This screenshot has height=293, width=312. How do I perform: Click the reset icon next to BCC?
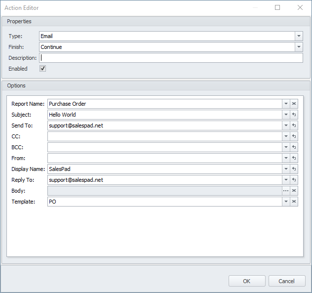(x=294, y=147)
